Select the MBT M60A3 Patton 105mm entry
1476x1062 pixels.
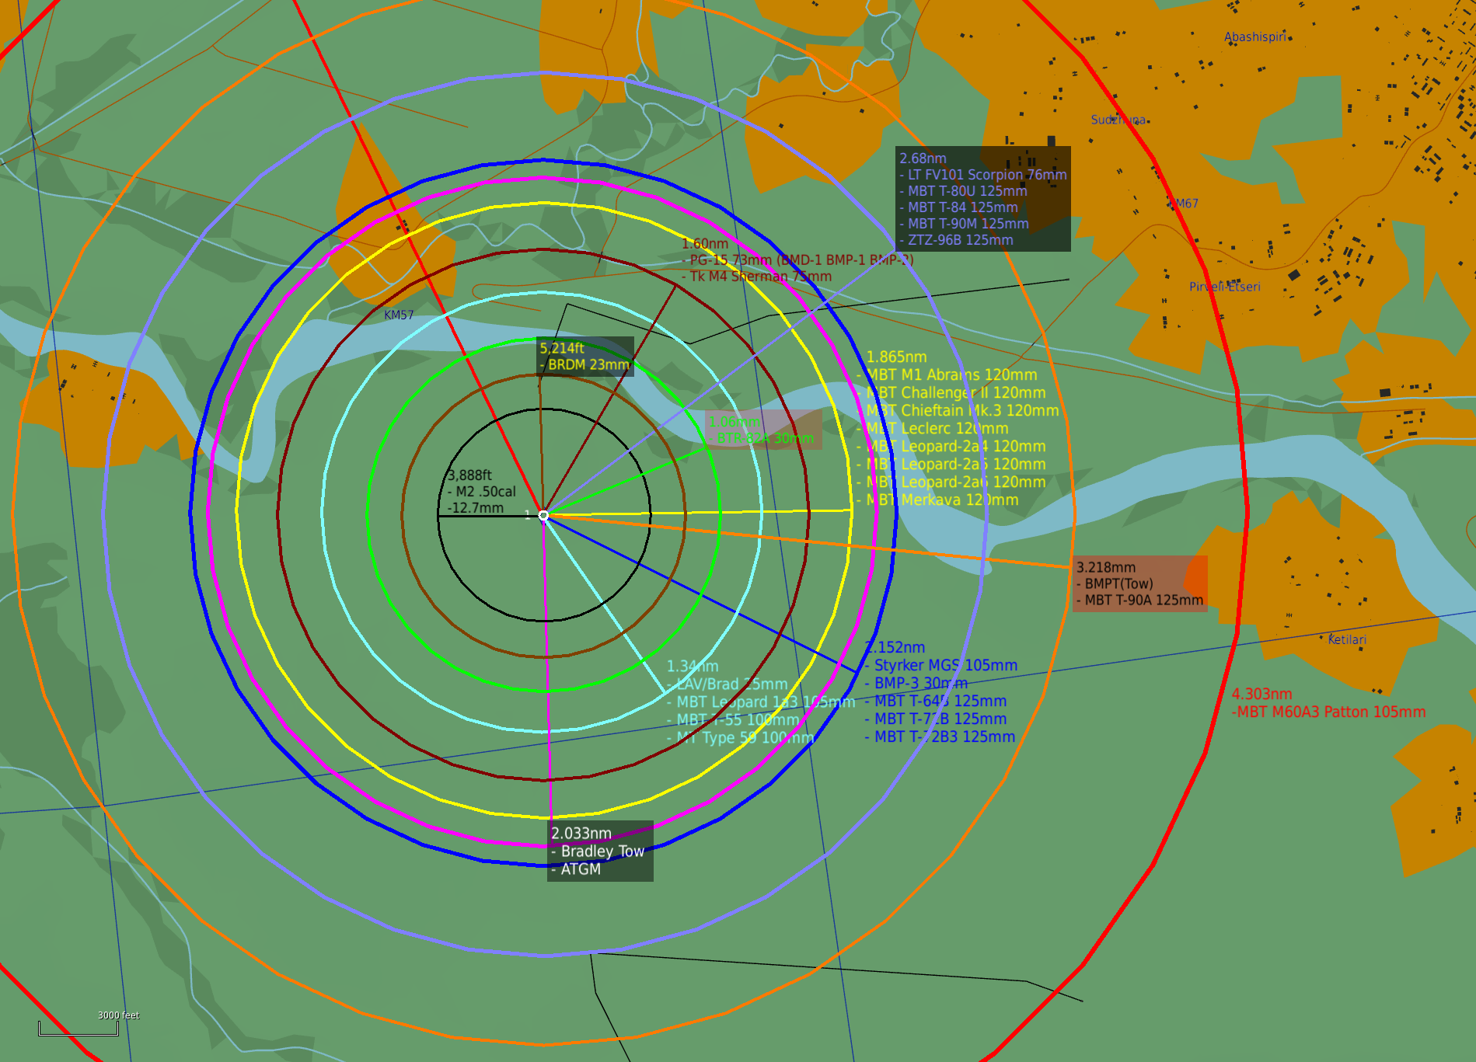[1328, 712]
